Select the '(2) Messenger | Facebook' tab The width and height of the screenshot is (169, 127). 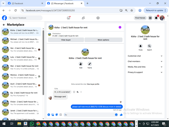pos(65,3)
